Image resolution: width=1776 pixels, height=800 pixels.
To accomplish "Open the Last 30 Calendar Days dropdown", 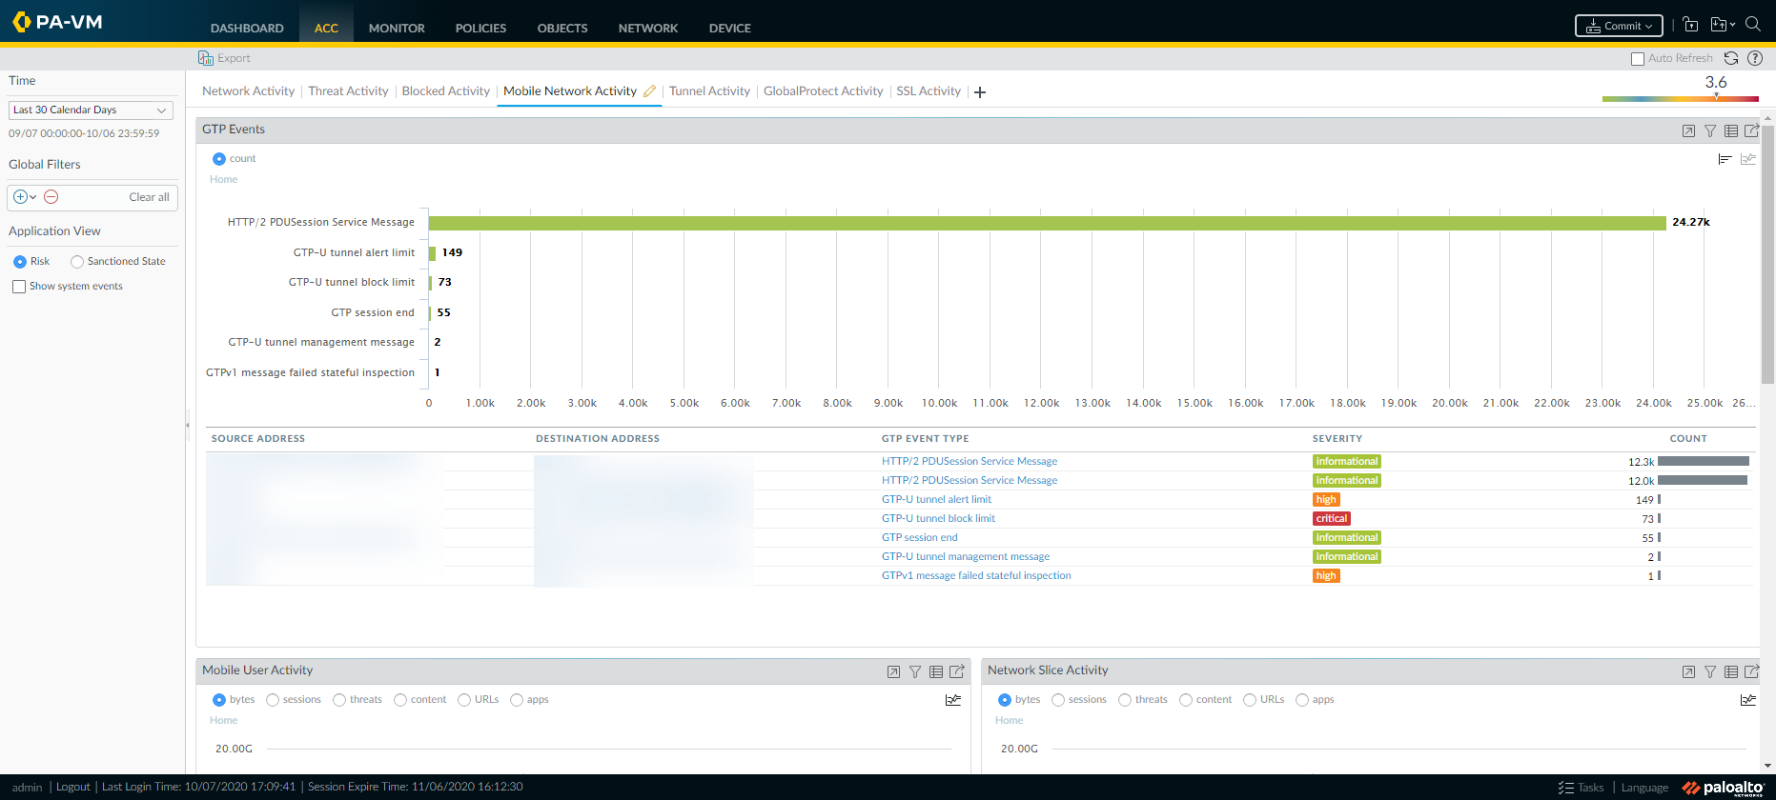I will click(91, 110).
